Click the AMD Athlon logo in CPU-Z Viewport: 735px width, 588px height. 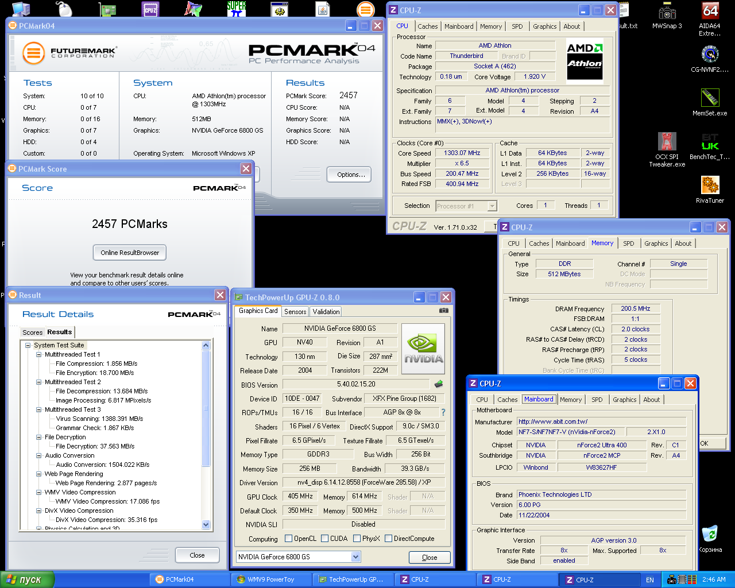pyautogui.click(x=585, y=61)
